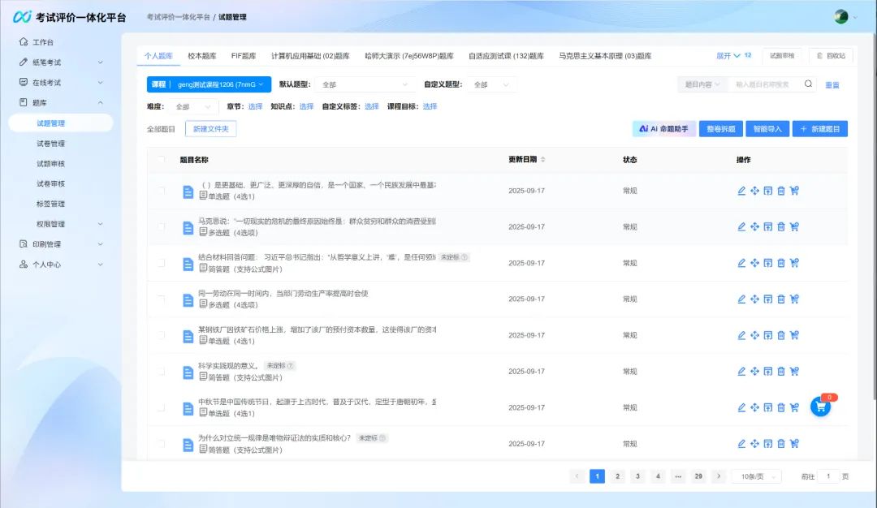Open the AI 命题助手 button
This screenshot has width=877, height=508.
click(x=664, y=129)
